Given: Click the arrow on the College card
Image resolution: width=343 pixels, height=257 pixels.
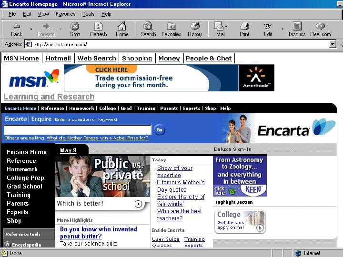Looking at the screenshot, I should (260, 228).
